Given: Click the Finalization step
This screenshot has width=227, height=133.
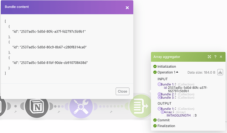Looking at the screenshot, I should tap(166, 126).
